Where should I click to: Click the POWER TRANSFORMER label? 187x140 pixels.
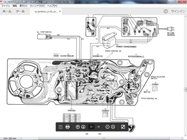pos(126,47)
